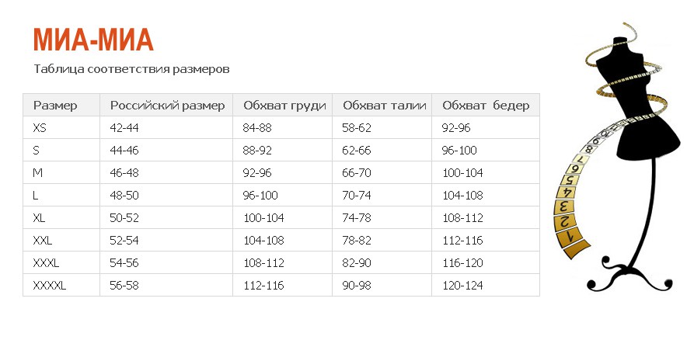Click the 112-116 hip measurement cell

point(486,240)
